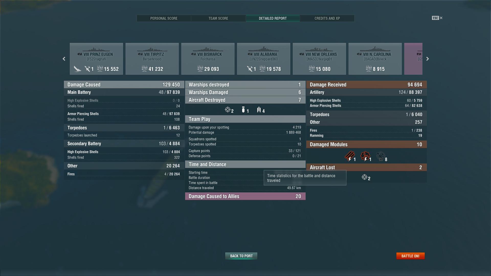Click the Defense points row
Image resolution: width=491 pixels, height=276 pixels.
(245, 156)
